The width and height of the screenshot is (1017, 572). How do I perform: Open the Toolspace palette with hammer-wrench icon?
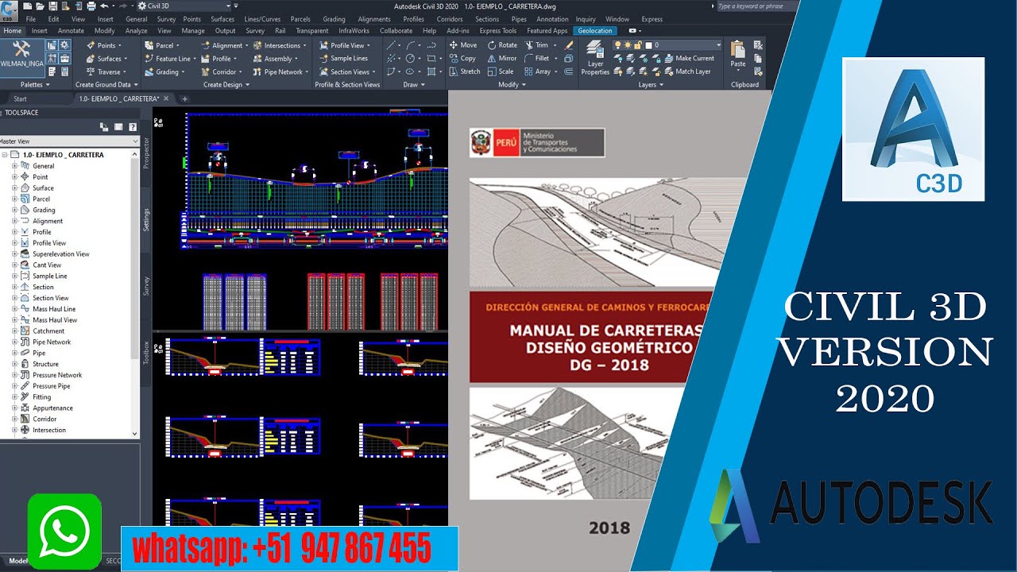[x=21, y=58]
